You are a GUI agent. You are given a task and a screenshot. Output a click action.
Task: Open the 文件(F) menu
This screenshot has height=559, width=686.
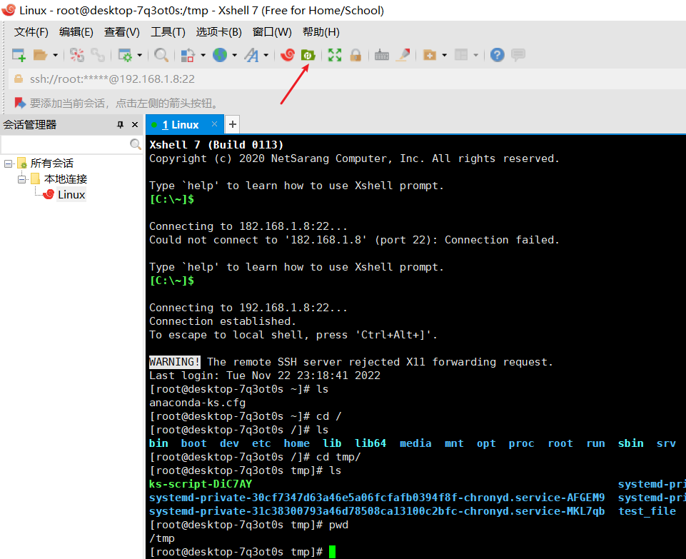click(x=31, y=32)
